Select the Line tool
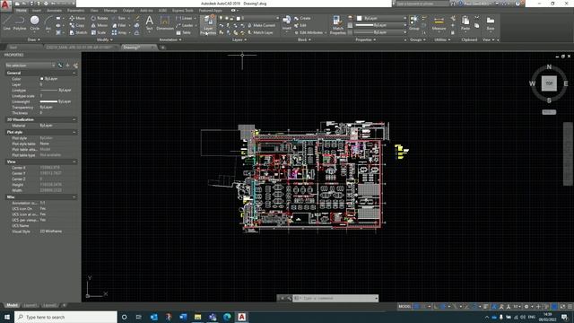 7,22
